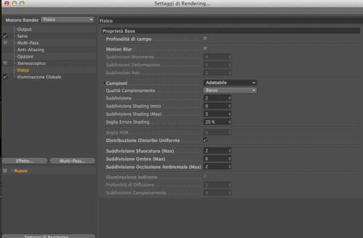Adjust Suddivisione Shading (Max) stepper arrows
Image resolution: width=363 pixels, height=238 pixels.
(230, 114)
